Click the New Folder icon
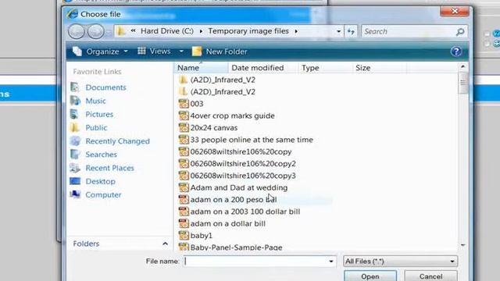500x281 pixels. click(197, 52)
